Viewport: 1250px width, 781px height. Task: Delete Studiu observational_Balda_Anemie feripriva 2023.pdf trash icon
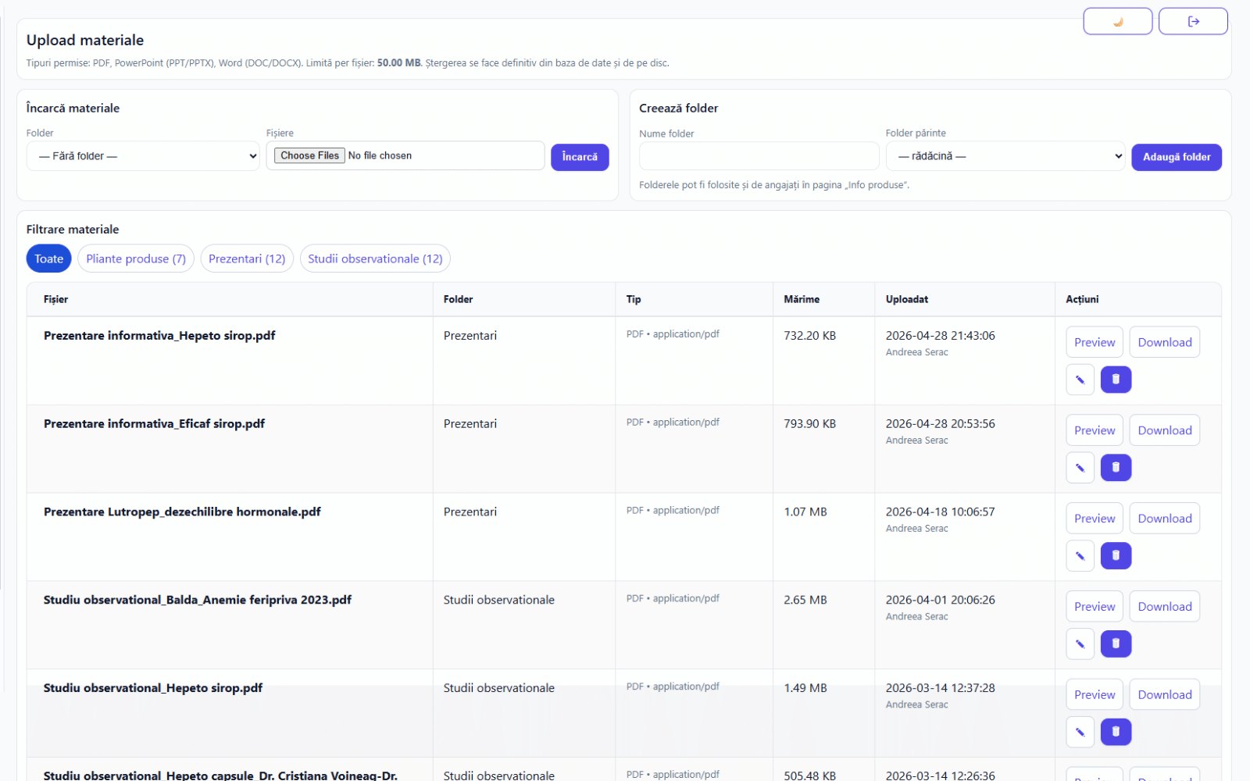[x=1116, y=644]
